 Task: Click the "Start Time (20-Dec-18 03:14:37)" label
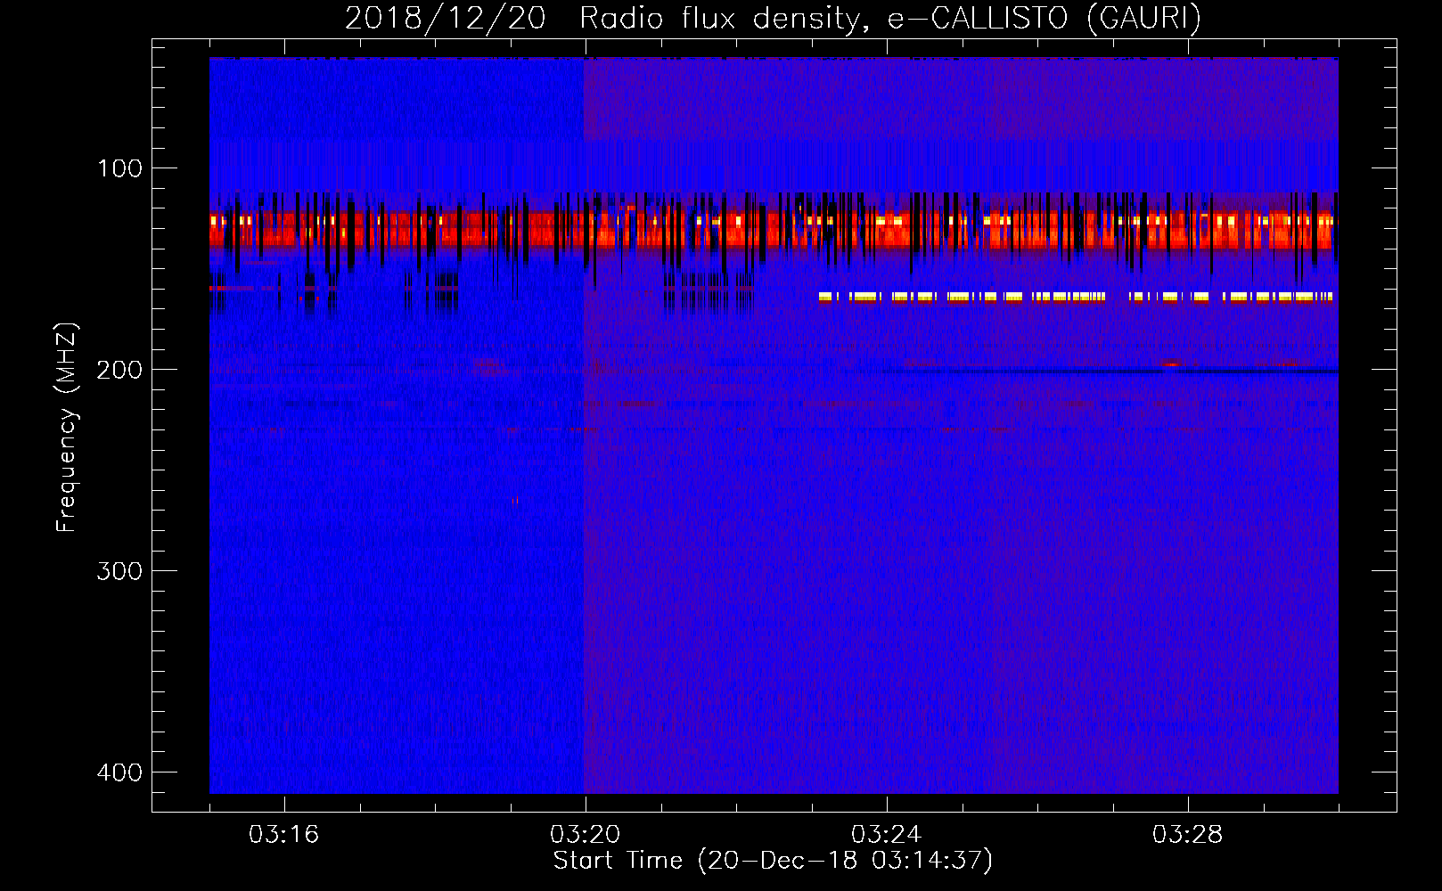coord(773,861)
